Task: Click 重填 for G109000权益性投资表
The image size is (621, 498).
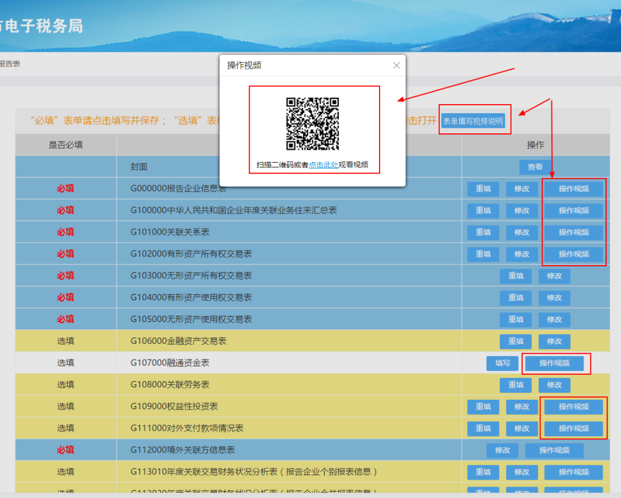Action: pos(483,407)
